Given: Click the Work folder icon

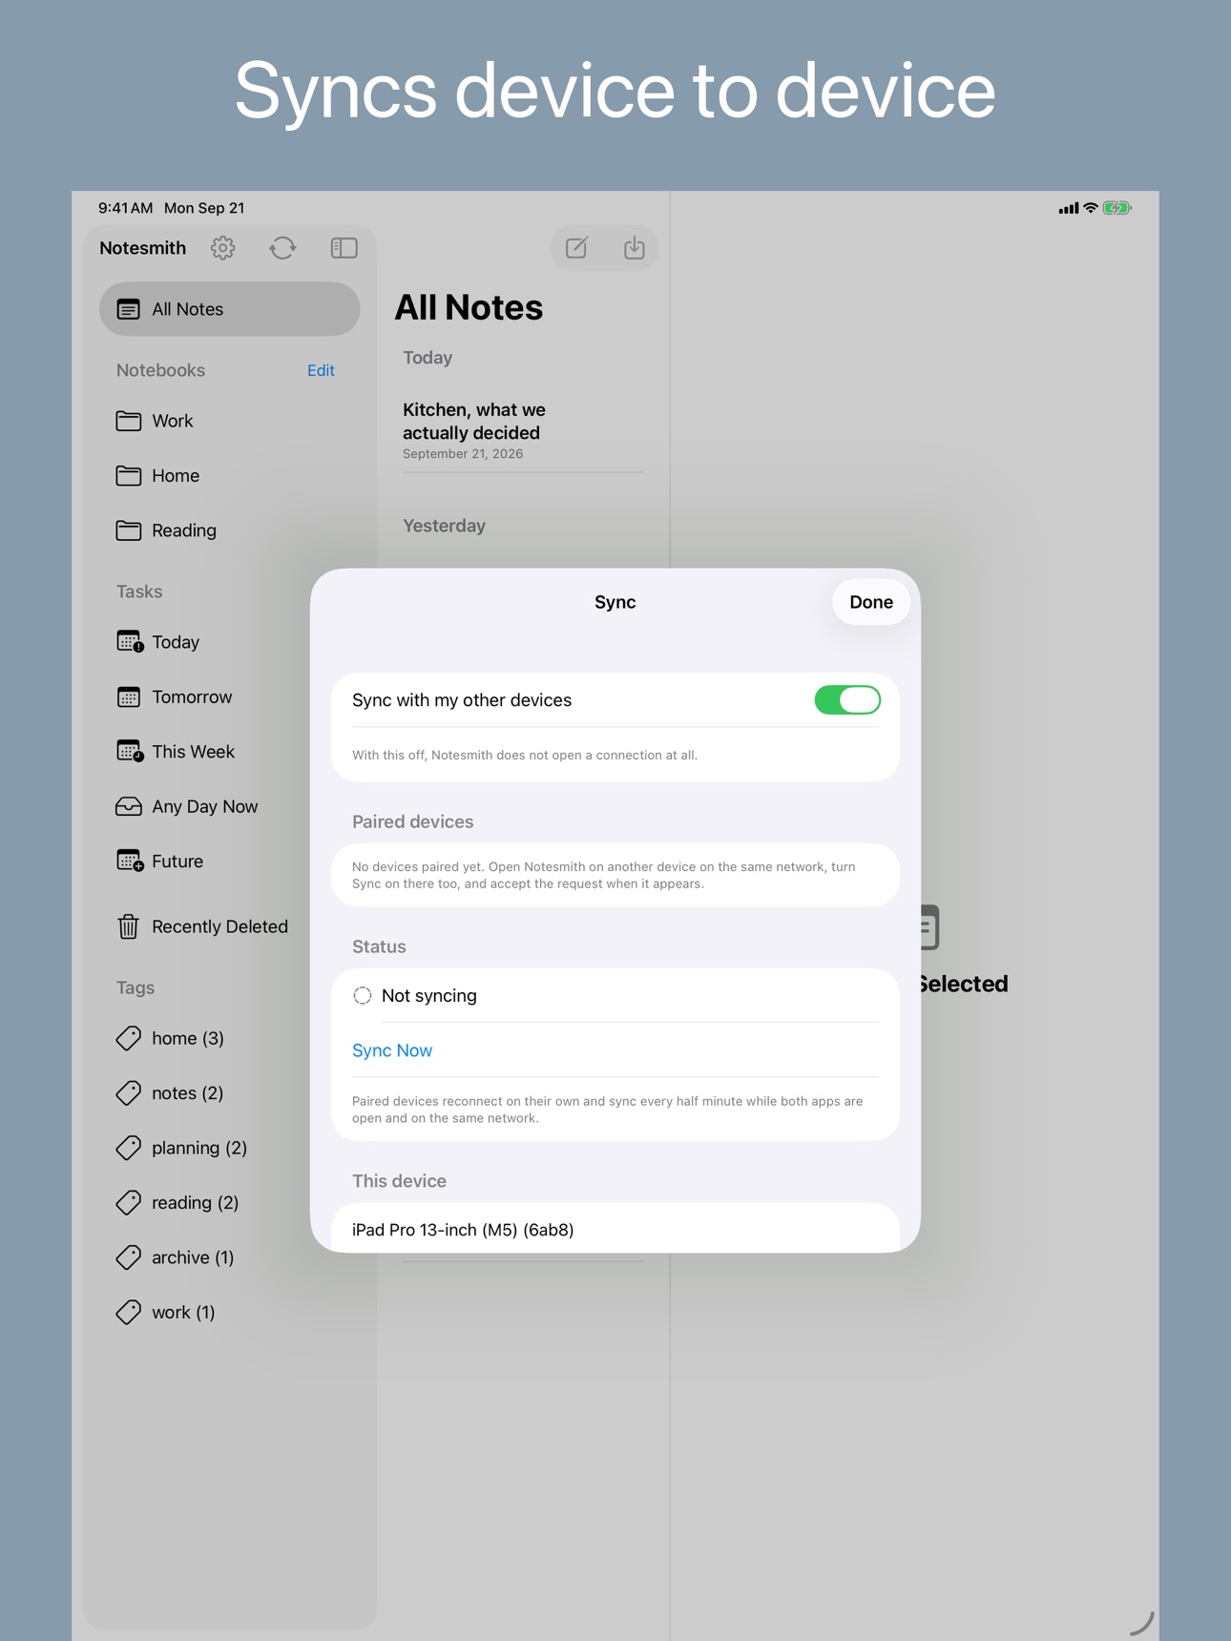Looking at the screenshot, I should tap(128, 421).
